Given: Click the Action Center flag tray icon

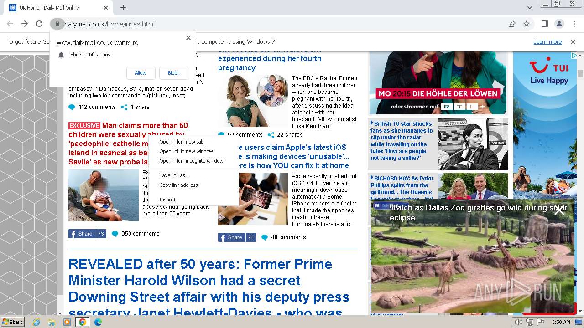Looking at the screenshot, I should pyautogui.click(x=541, y=322).
